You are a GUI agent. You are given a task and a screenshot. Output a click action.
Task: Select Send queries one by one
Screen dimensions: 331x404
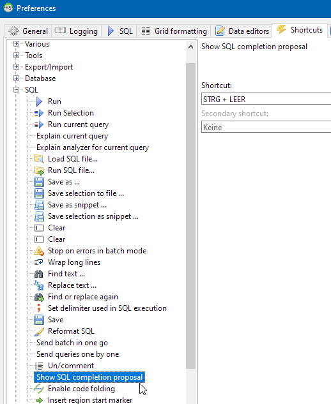[78, 354]
